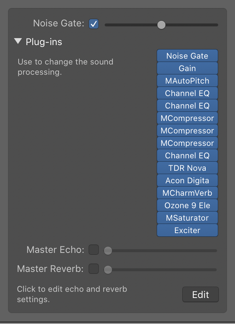This screenshot has height=324, width=235.
Task: Click the Noise Gate threshold slider handle
Action: tap(161, 25)
